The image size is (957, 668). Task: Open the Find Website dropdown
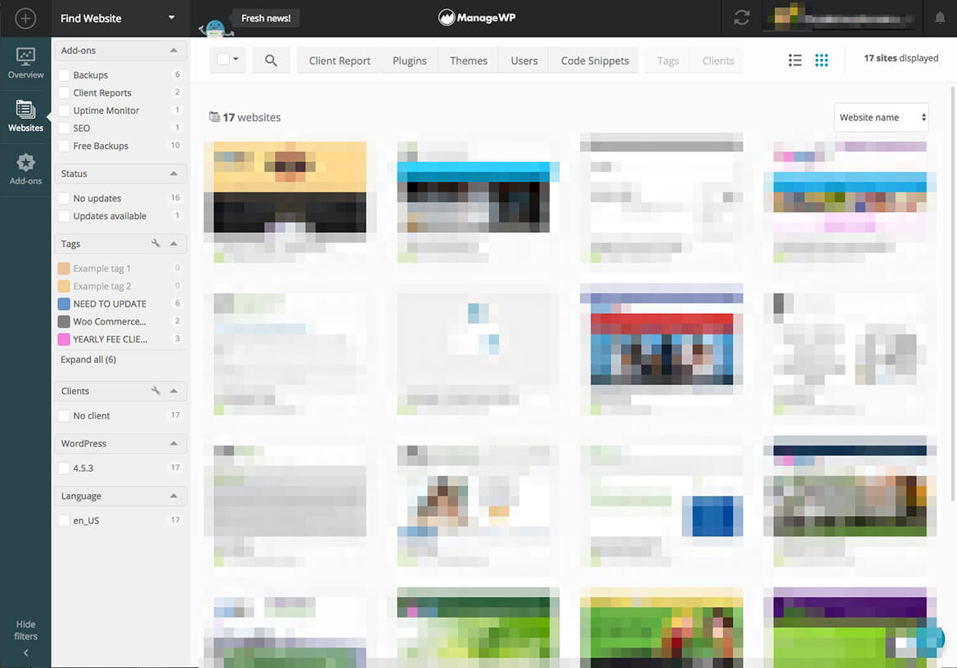119,18
